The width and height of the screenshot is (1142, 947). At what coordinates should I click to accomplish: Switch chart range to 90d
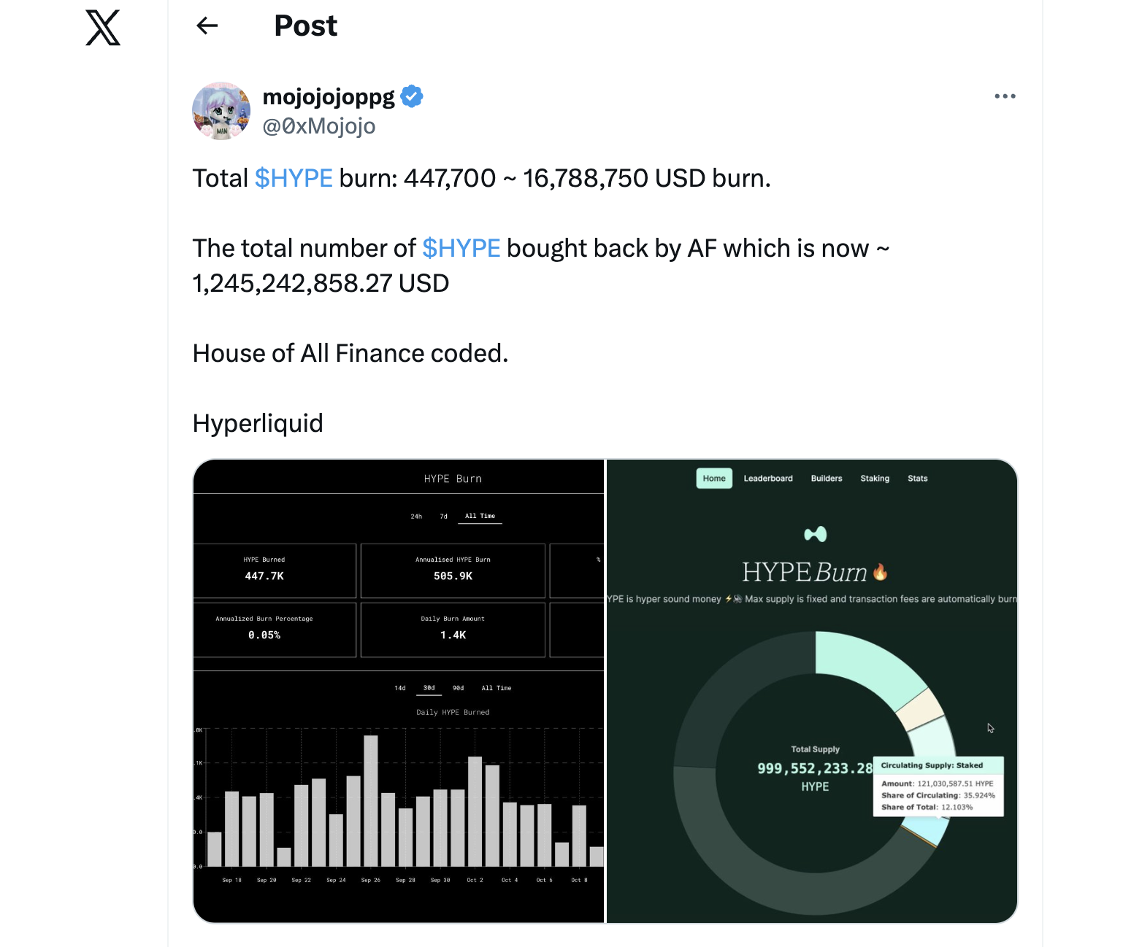pyautogui.click(x=458, y=688)
